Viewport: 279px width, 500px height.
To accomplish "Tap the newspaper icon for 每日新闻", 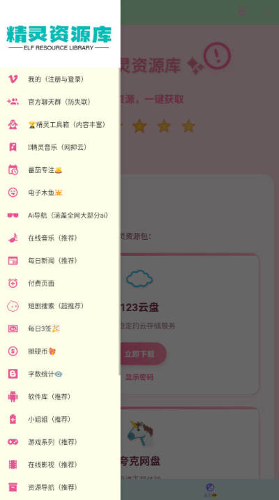I will pos(13,261).
